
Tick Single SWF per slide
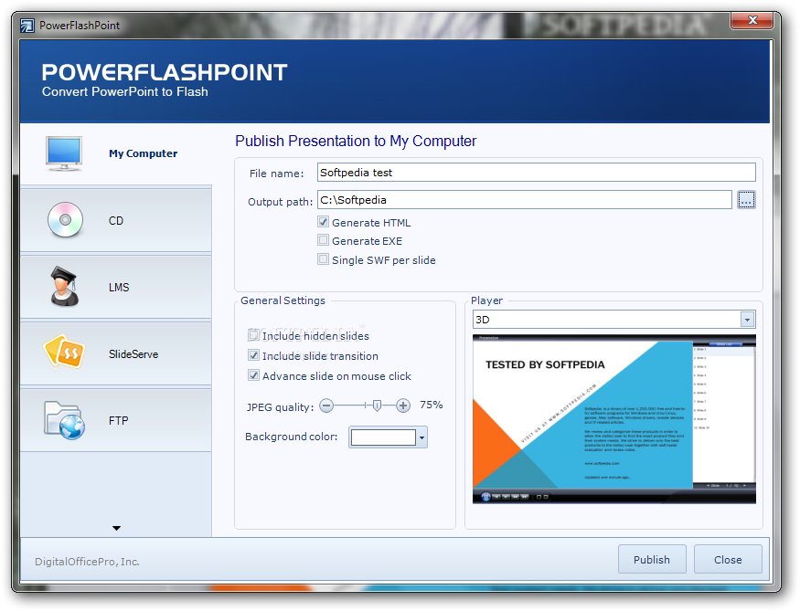pos(323,258)
